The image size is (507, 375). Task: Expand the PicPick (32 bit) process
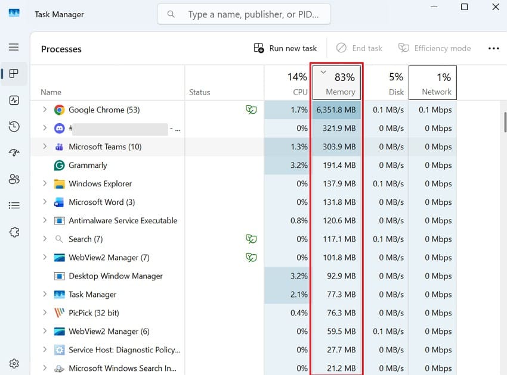pos(45,312)
